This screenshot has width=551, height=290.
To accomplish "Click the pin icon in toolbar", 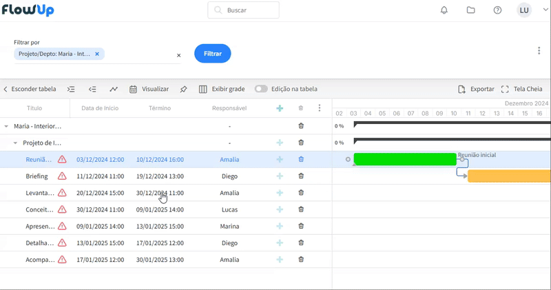I will (183, 89).
